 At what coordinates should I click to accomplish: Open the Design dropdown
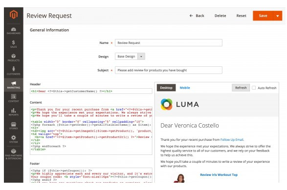(x=130, y=57)
